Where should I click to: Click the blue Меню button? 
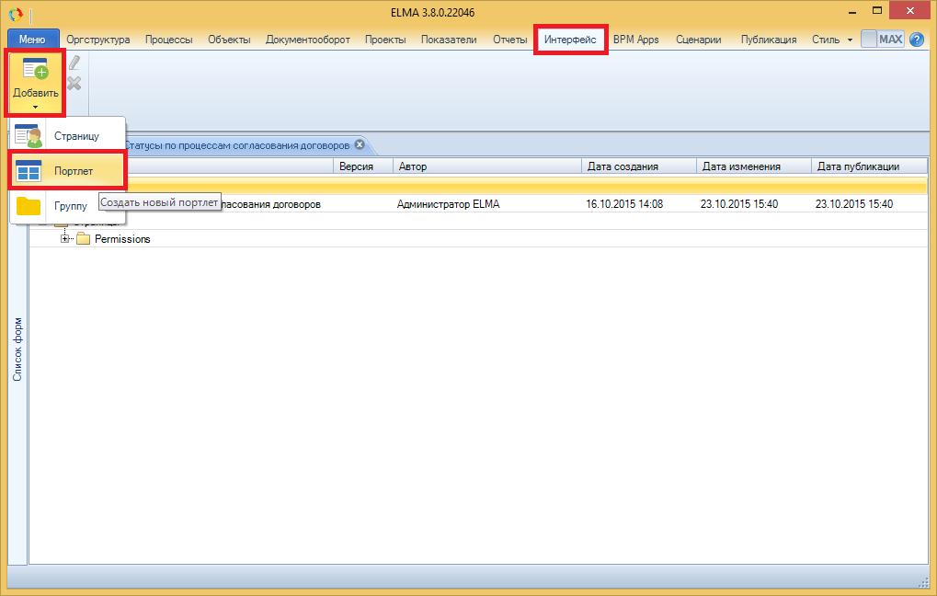32,40
